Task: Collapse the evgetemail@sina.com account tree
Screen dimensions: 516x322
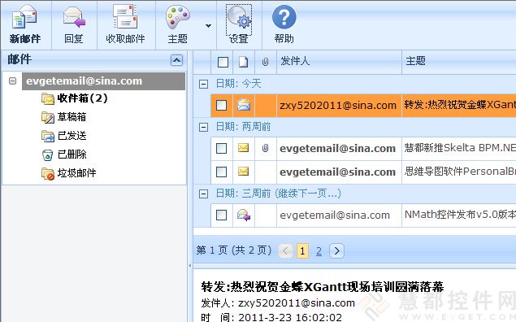Action: point(12,80)
